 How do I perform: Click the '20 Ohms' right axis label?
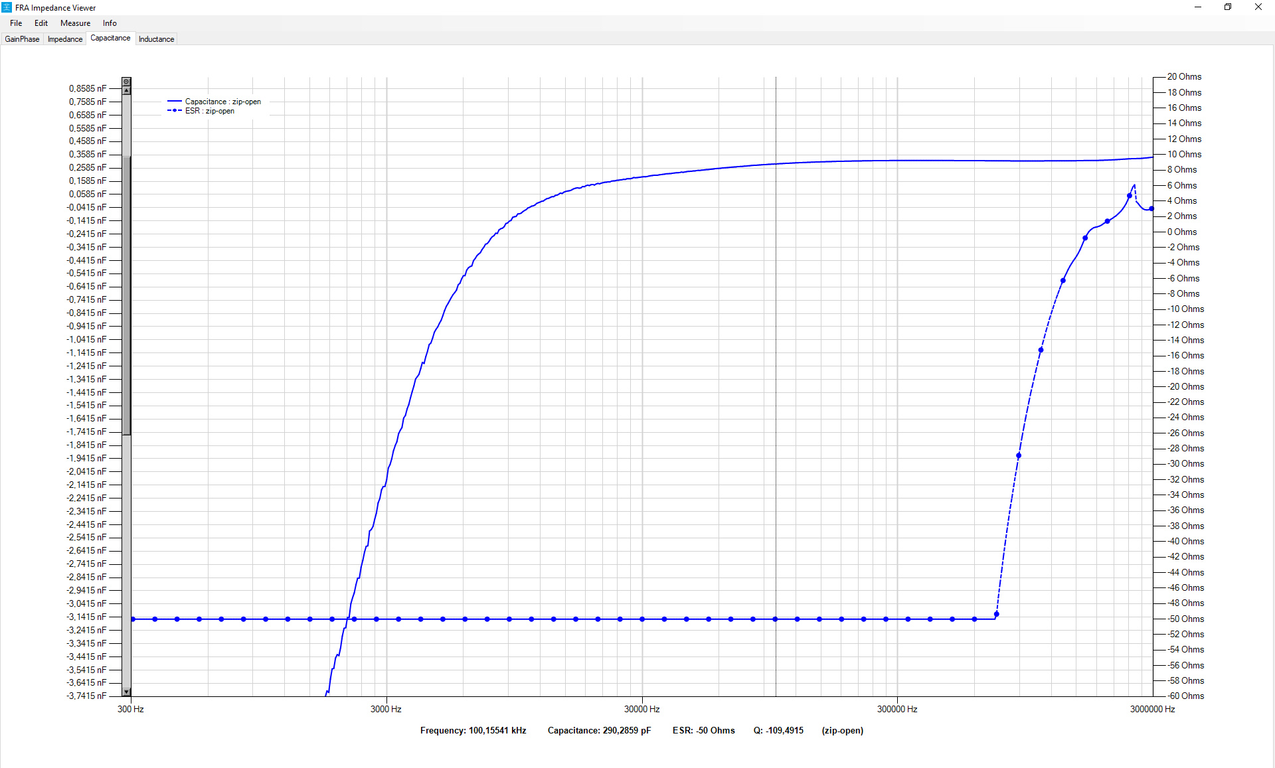[x=1184, y=76]
